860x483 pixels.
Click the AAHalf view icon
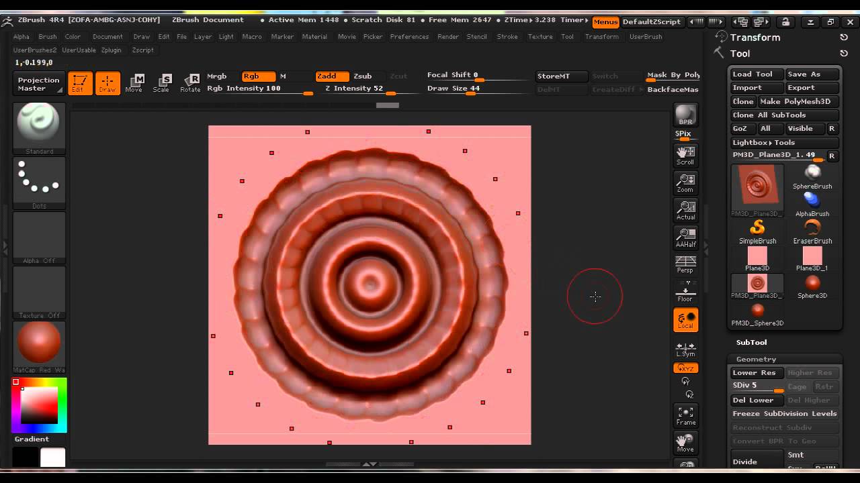pos(685,238)
